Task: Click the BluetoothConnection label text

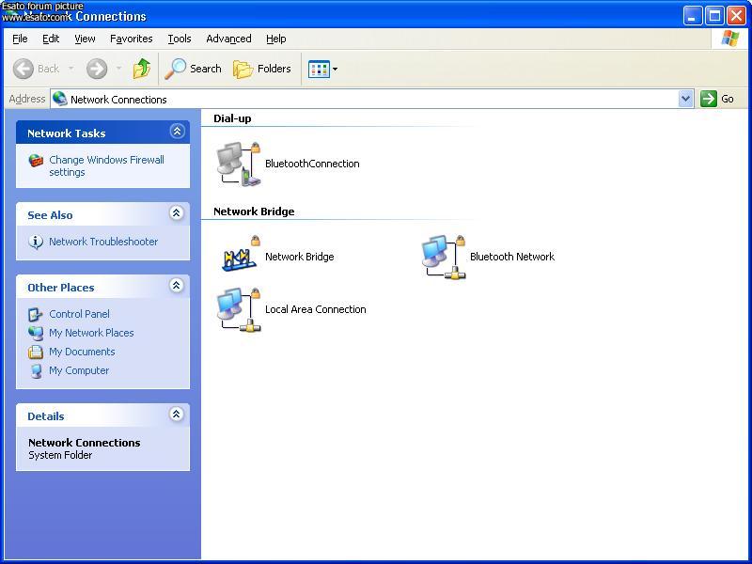Action: 312,164
